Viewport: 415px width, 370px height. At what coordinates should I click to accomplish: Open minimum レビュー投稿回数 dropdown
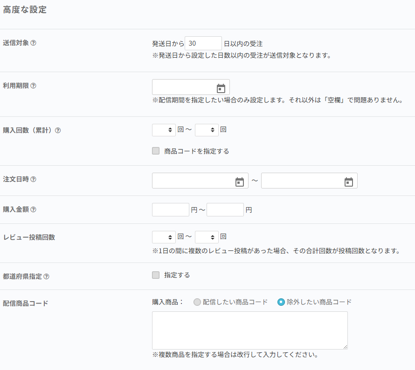point(164,237)
